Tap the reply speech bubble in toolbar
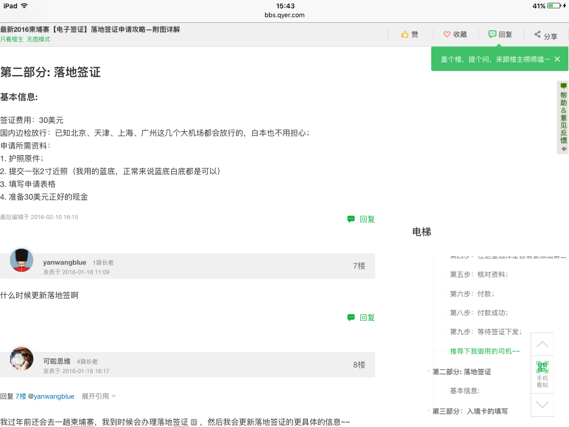The width and height of the screenshot is (569, 427). (492, 34)
